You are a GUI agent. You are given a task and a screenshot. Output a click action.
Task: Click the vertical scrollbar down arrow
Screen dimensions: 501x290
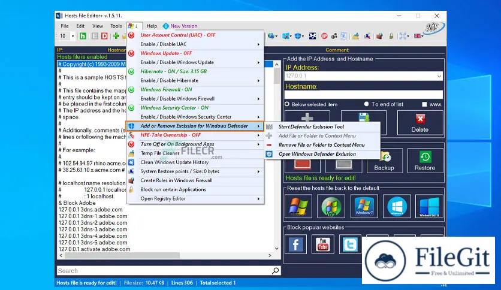point(277,249)
